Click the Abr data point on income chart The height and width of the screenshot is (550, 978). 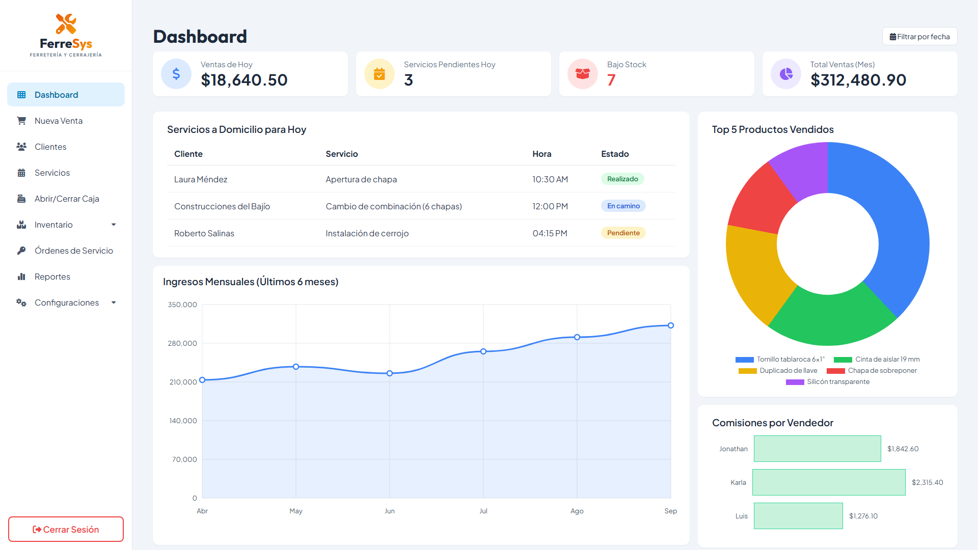tap(202, 380)
